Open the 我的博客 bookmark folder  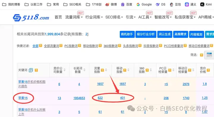[11, 4]
